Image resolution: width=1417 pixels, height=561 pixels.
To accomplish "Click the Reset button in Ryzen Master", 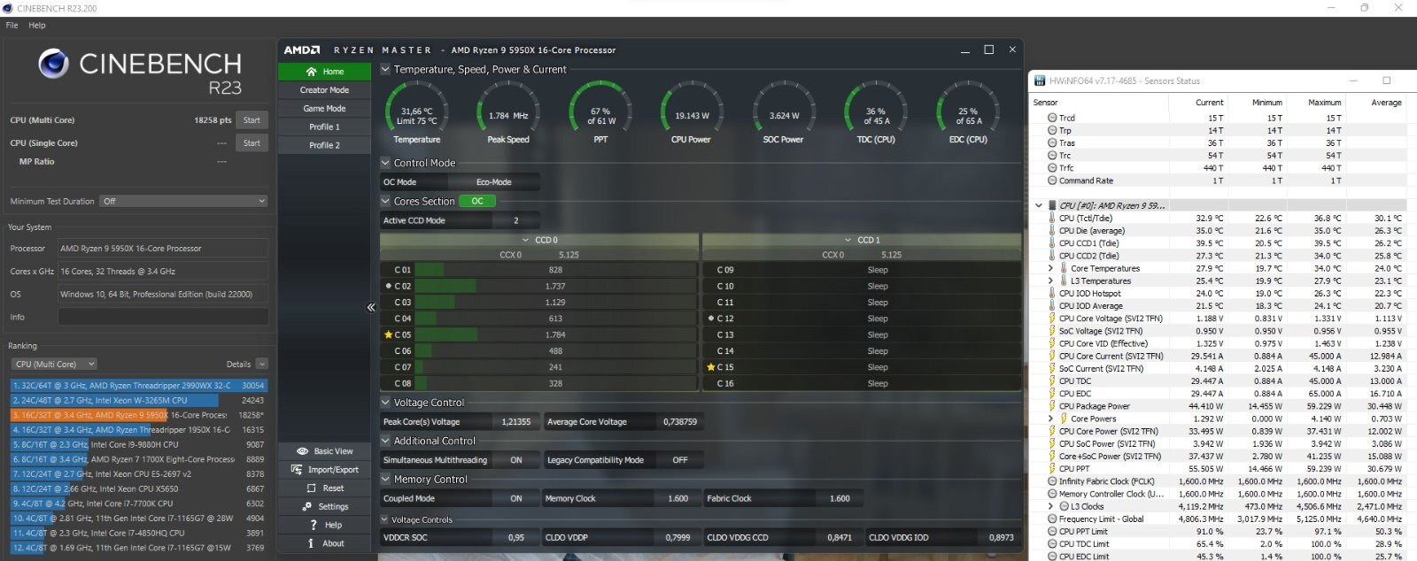I will click(324, 488).
